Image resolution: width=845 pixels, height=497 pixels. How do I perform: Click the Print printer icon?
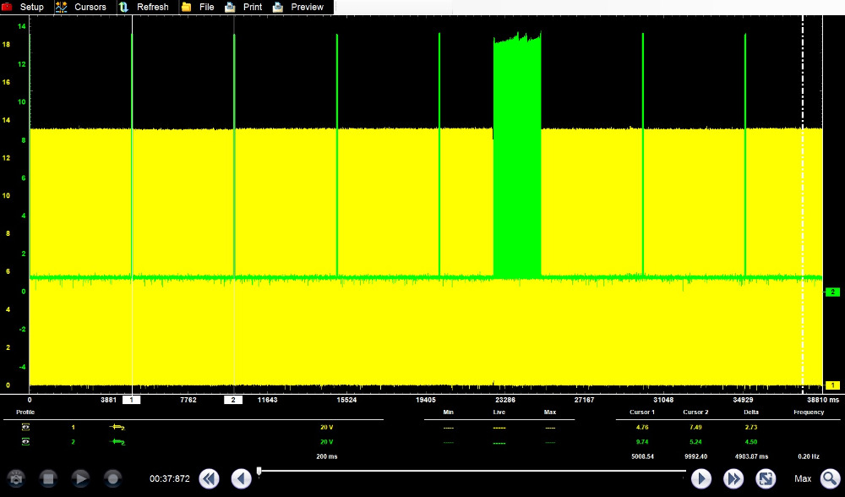[230, 7]
